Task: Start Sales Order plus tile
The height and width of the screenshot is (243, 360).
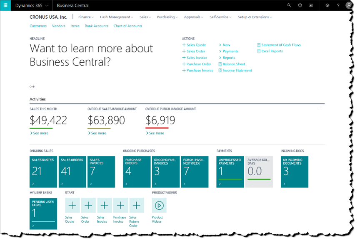Action: tap(88, 205)
